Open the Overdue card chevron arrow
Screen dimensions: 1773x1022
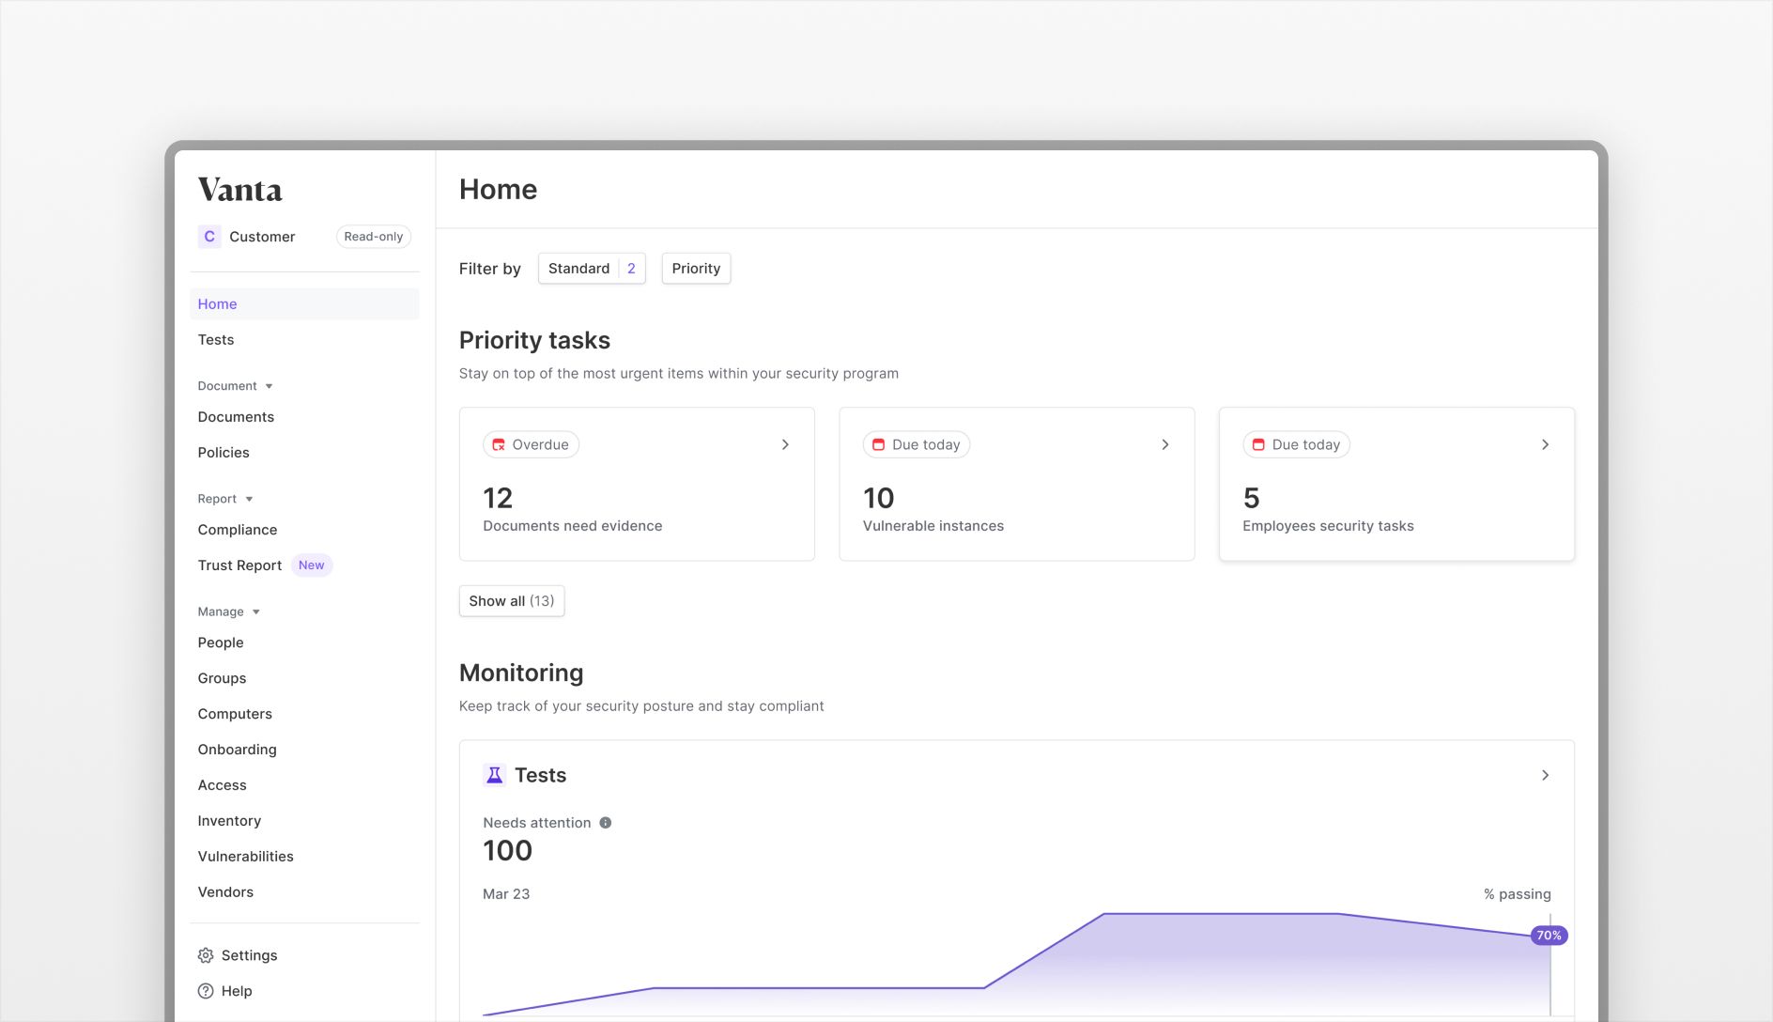(x=785, y=444)
